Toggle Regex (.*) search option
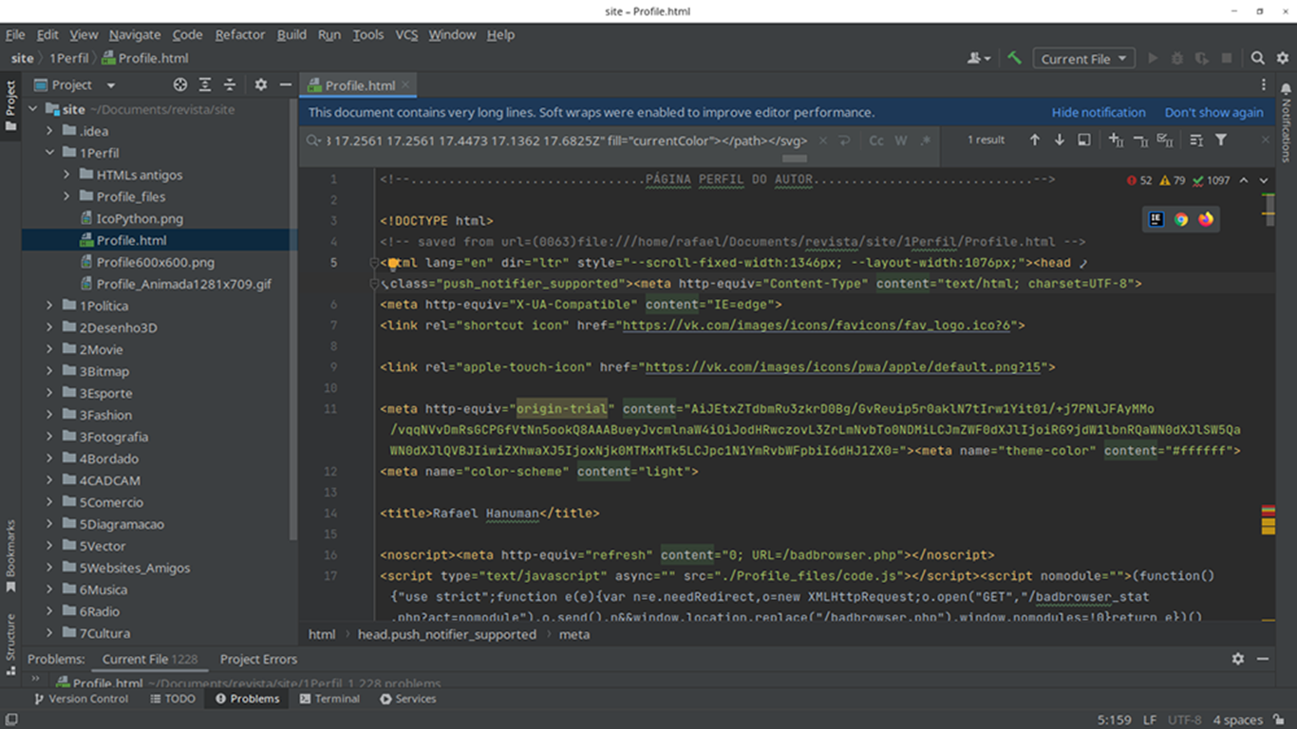 pyautogui.click(x=926, y=140)
